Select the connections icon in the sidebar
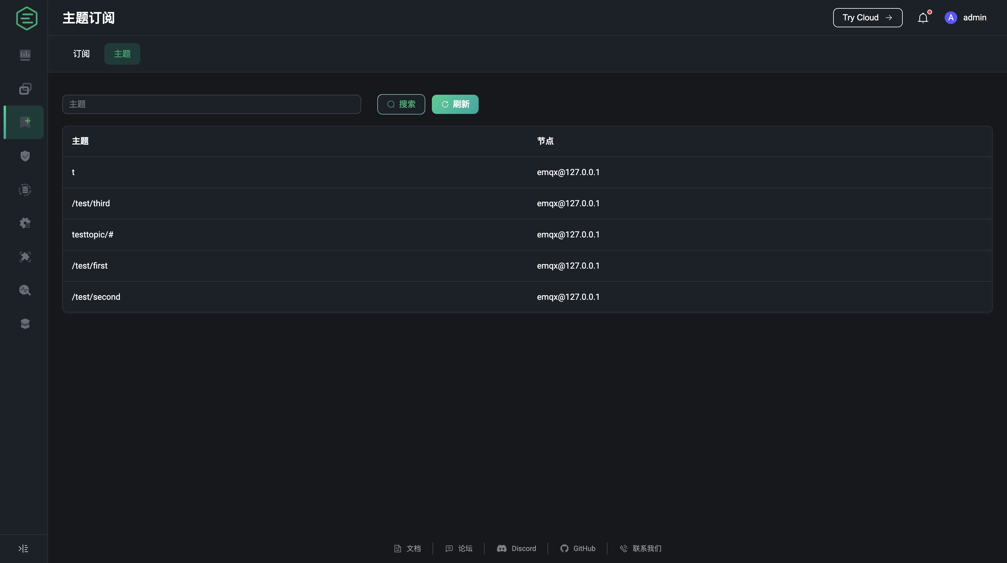This screenshot has height=563, width=1007. [24, 88]
